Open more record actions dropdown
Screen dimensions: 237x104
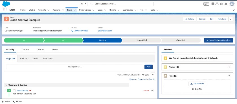pos(231,19)
